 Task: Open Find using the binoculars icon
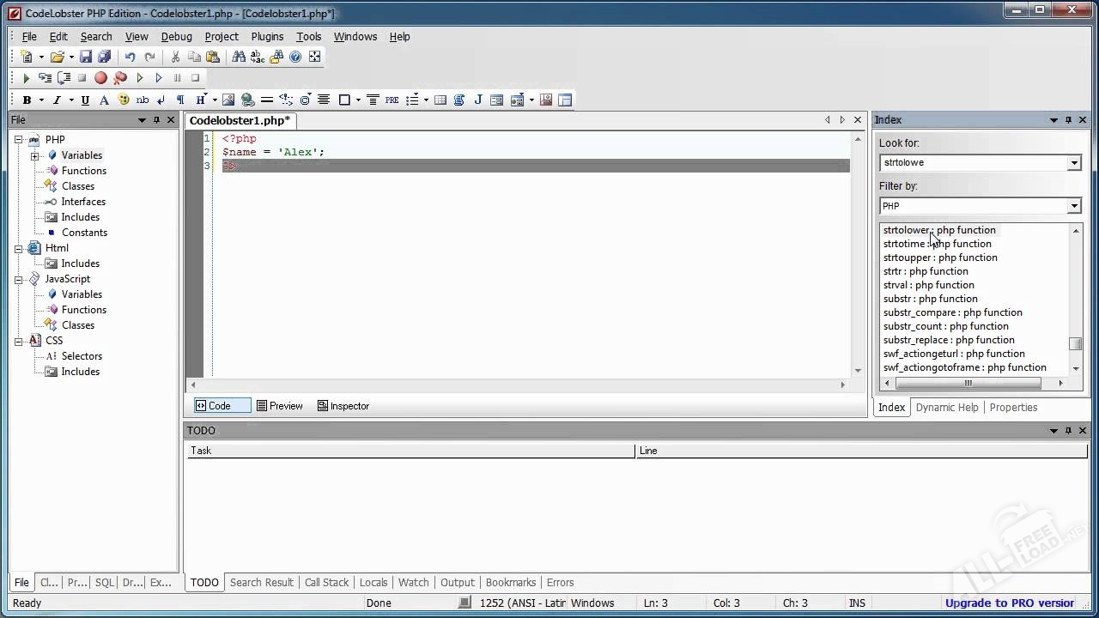[x=239, y=57]
